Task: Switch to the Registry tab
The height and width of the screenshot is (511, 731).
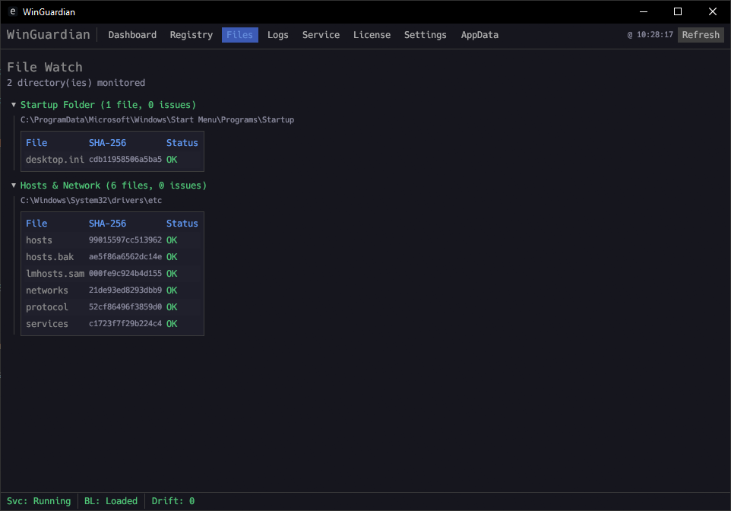Action: click(x=191, y=35)
